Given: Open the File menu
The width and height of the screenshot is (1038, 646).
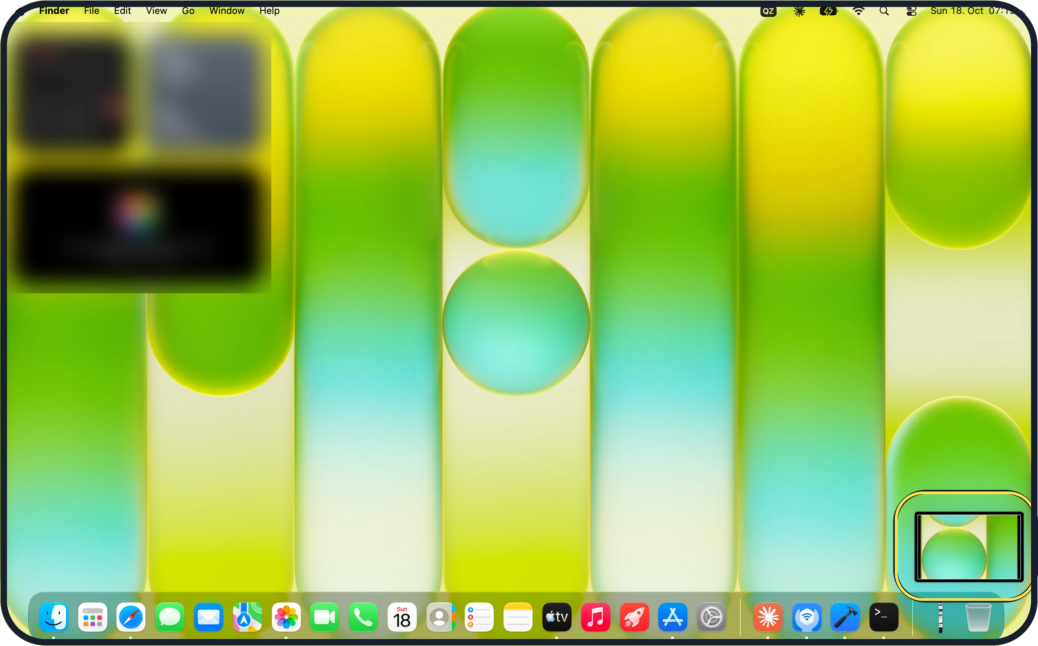Looking at the screenshot, I should click(x=91, y=11).
